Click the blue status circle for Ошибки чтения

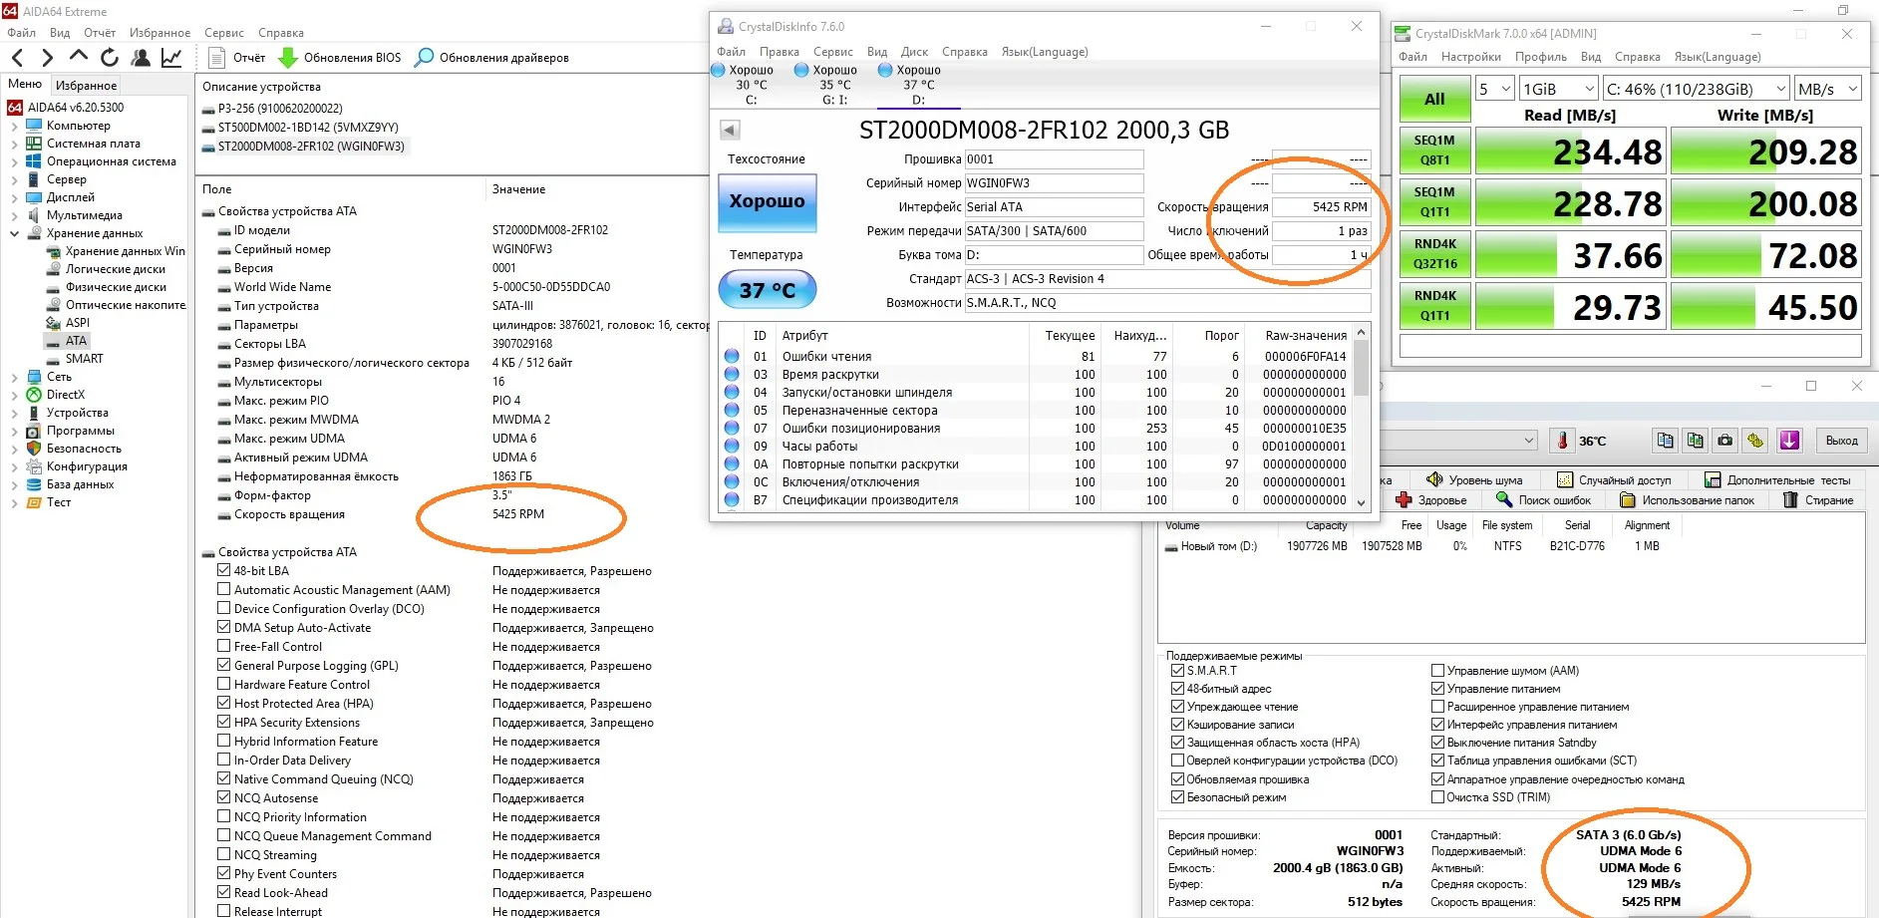pyautogui.click(x=732, y=356)
